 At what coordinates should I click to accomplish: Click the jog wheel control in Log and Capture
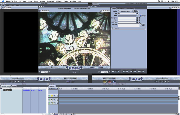coord(97,67)
